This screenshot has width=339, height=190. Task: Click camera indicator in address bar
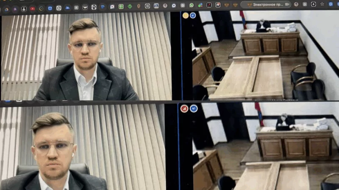coord(287,4)
